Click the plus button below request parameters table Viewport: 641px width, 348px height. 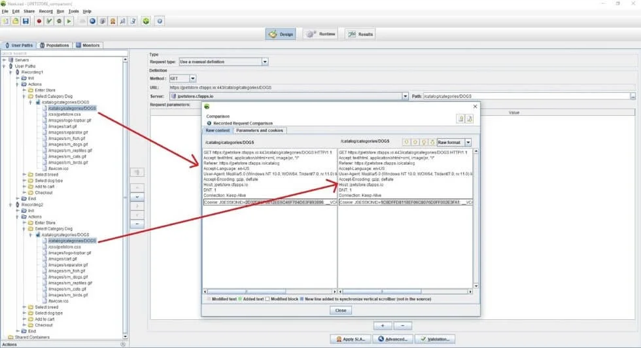point(383,326)
